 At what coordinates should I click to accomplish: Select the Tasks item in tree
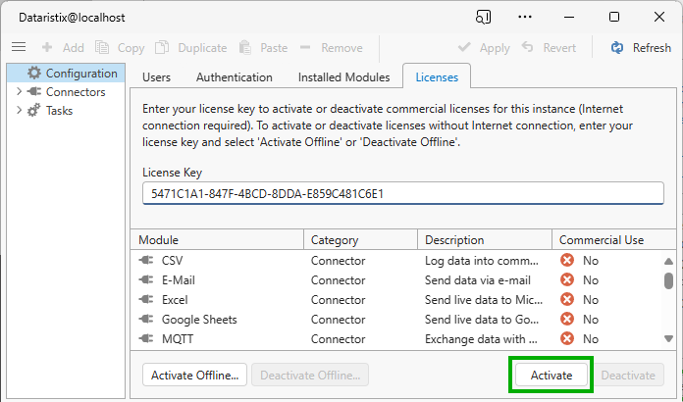[x=59, y=111]
